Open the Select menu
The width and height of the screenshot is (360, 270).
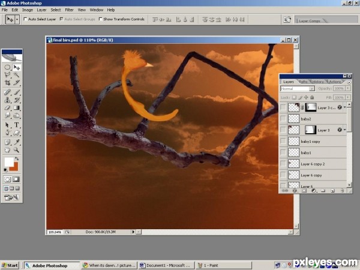(56, 10)
